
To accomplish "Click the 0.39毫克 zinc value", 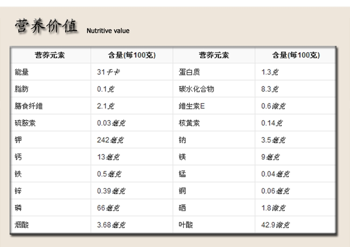I will [x=111, y=191].
